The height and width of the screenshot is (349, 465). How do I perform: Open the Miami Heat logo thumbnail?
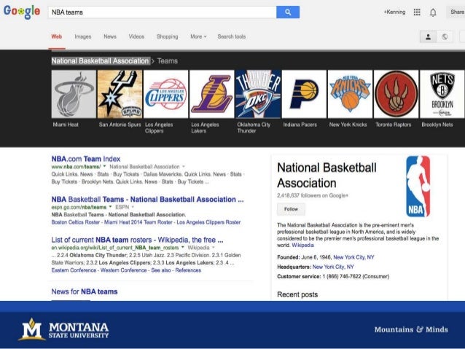click(x=74, y=94)
